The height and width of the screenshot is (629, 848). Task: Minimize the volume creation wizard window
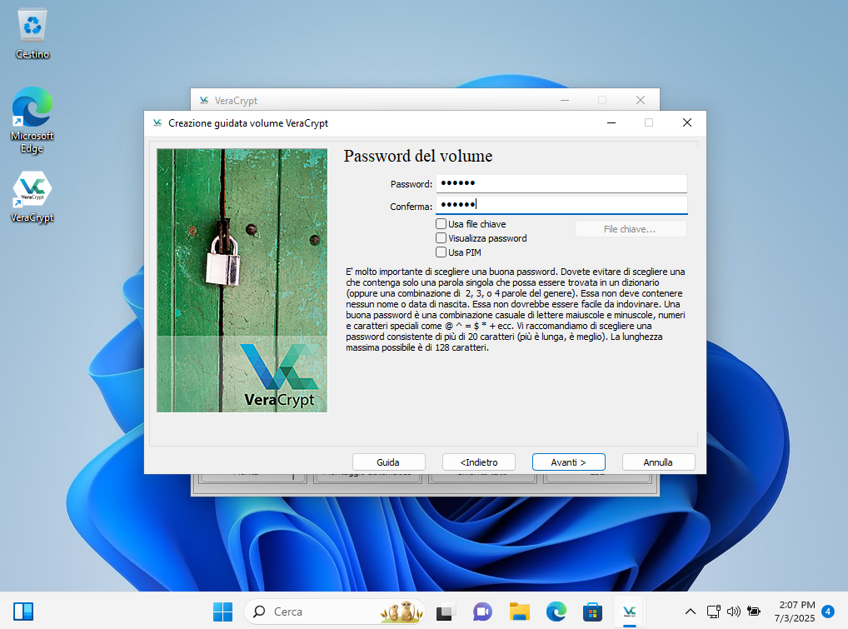(611, 122)
